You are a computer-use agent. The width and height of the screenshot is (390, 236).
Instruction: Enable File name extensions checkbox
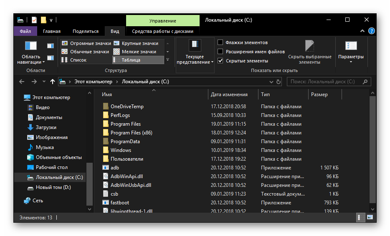tap(220, 52)
